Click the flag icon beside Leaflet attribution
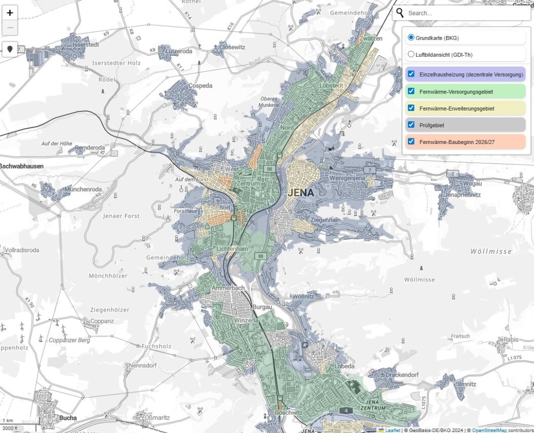The image size is (534, 433). (381, 430)
